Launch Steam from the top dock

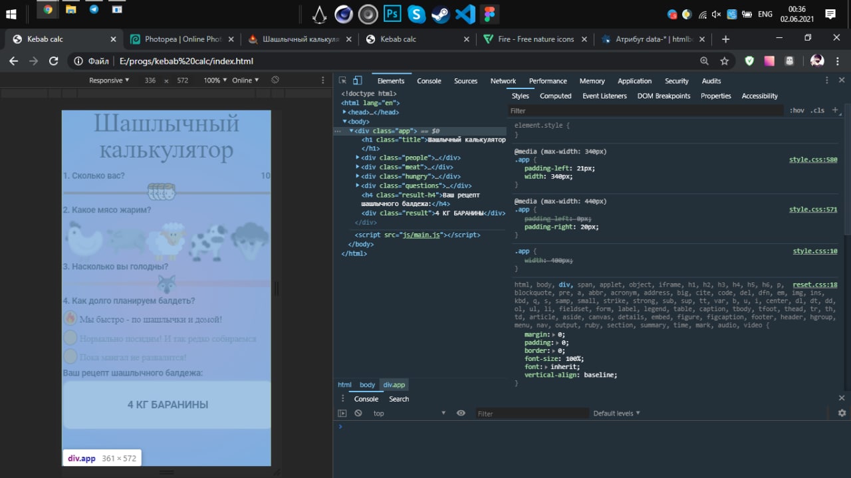441,13
